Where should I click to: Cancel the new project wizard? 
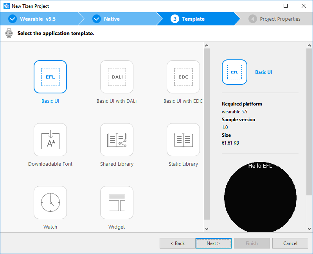290,243
